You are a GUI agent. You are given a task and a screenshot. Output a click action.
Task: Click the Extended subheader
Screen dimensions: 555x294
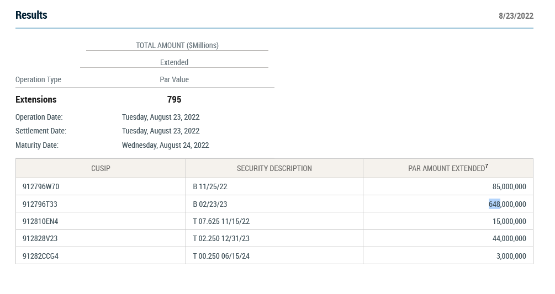coord(174,62)
